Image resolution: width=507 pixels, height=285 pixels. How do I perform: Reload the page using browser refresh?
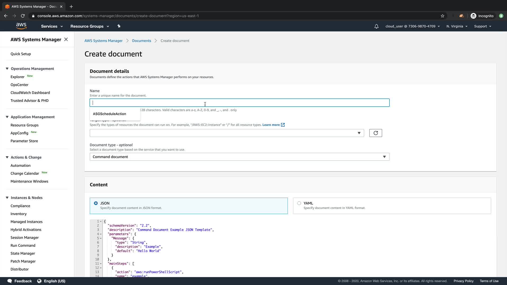coord(23,16)
